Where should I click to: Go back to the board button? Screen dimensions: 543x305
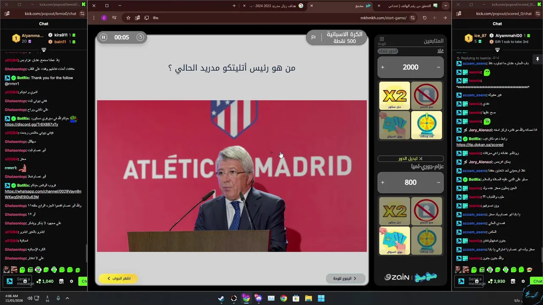345,278
